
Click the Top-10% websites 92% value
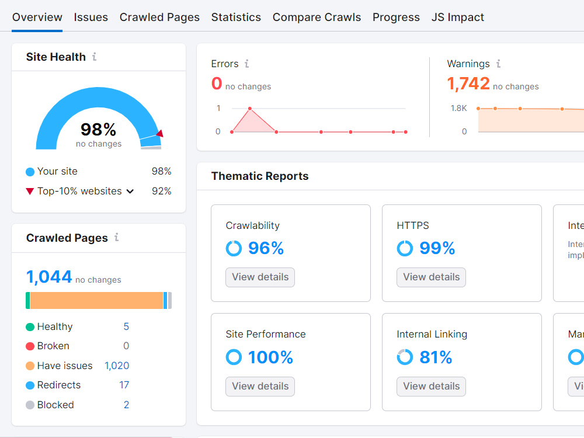[161, 191]
